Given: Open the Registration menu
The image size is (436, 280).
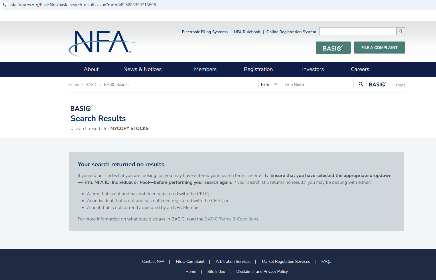Looking at the screenshot, I should (x=258, y=69).
